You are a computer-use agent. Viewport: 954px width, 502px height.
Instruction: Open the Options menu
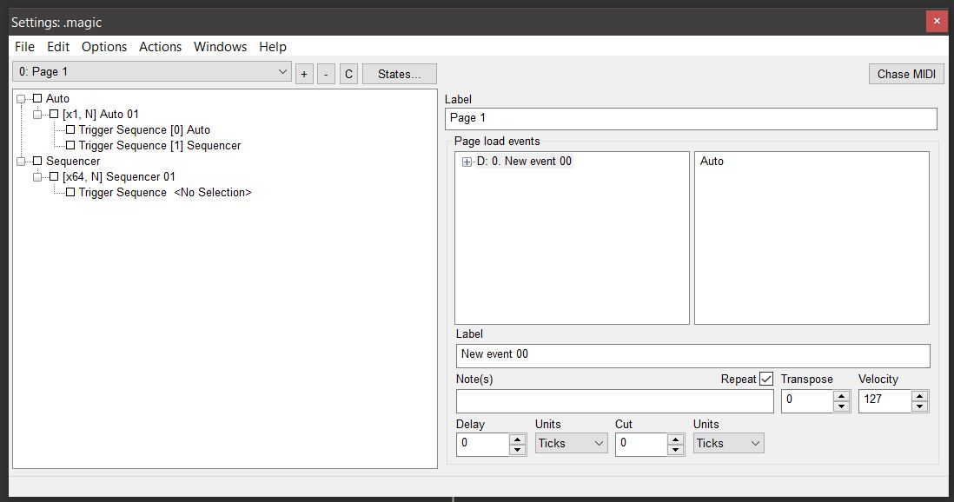click(103, 47)
